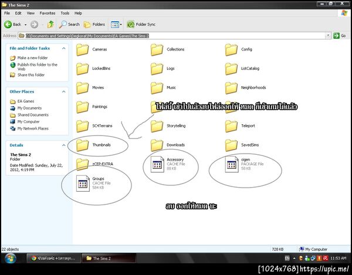Click the 22 objects status text
352x275 pixels.
[11, 249]
